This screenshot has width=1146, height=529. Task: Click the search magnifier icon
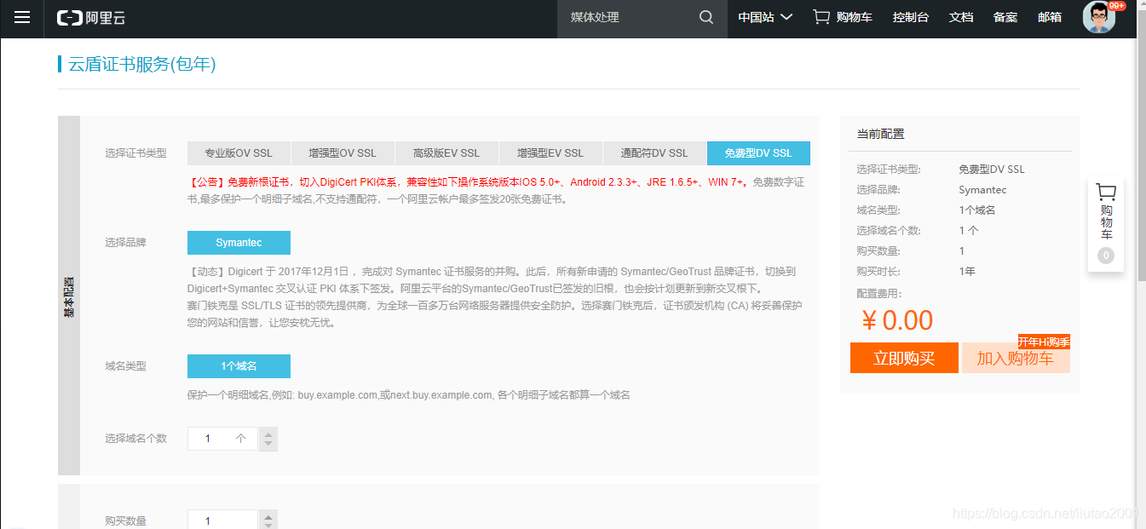tap(706, 18)
